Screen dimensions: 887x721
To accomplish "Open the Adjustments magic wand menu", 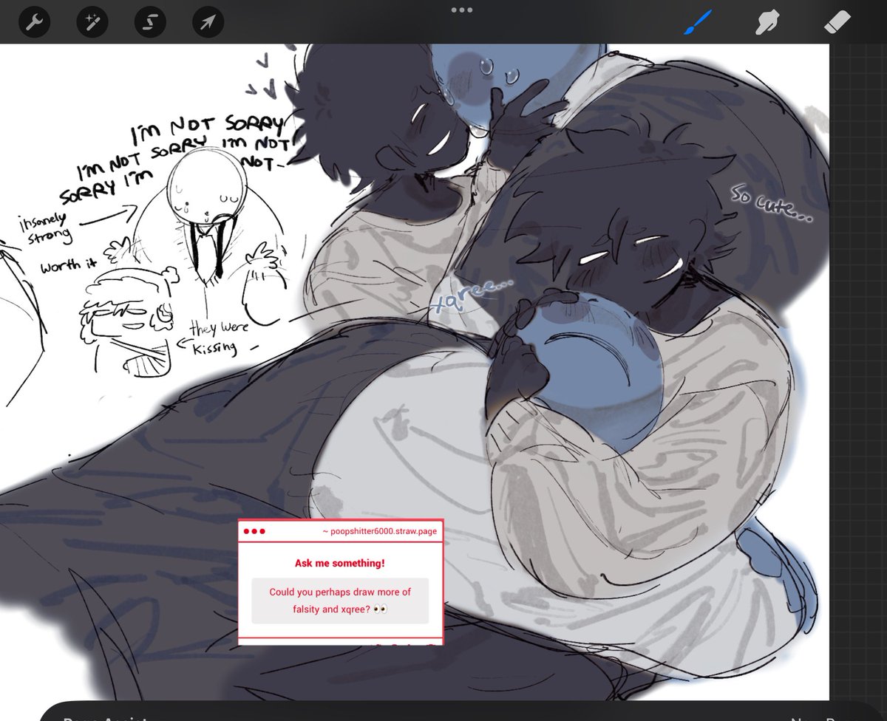I will (x=92, y=24).
